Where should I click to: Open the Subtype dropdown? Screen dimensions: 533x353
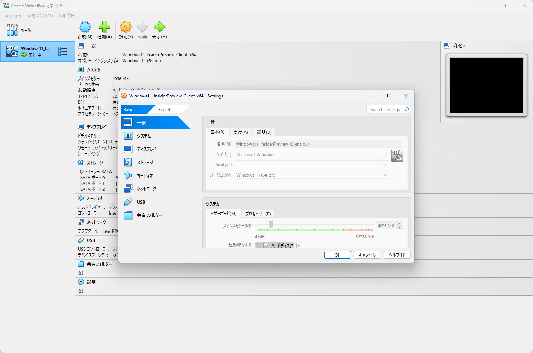point(312,164)
